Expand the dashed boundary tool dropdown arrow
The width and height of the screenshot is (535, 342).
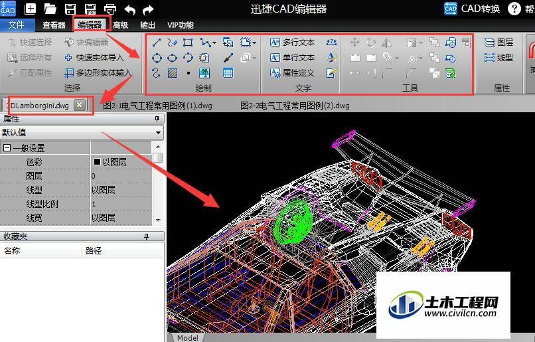pyautogui.click(x=254, y=43)
